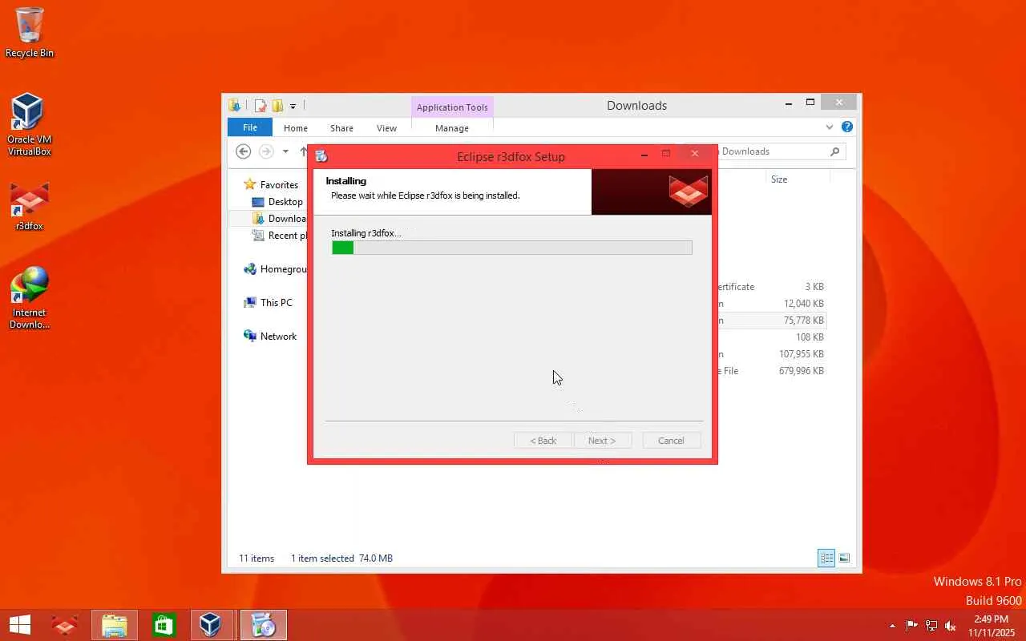
Task: Select the 108 KB file size cell
Action: [x=810, y=337]
